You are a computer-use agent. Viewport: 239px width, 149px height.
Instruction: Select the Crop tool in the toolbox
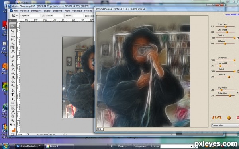pos(12,47)
